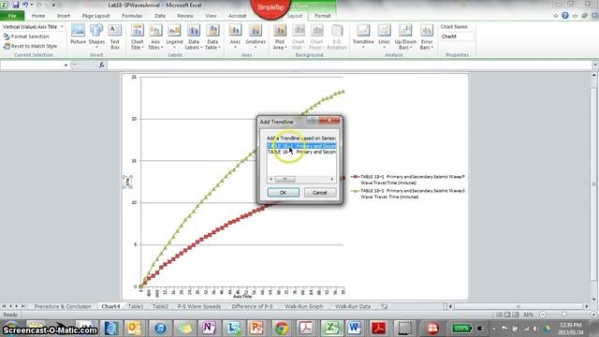The image size is (599, 337).
Task: Switch to the Formulas tab
Action: tap(132, 16)
